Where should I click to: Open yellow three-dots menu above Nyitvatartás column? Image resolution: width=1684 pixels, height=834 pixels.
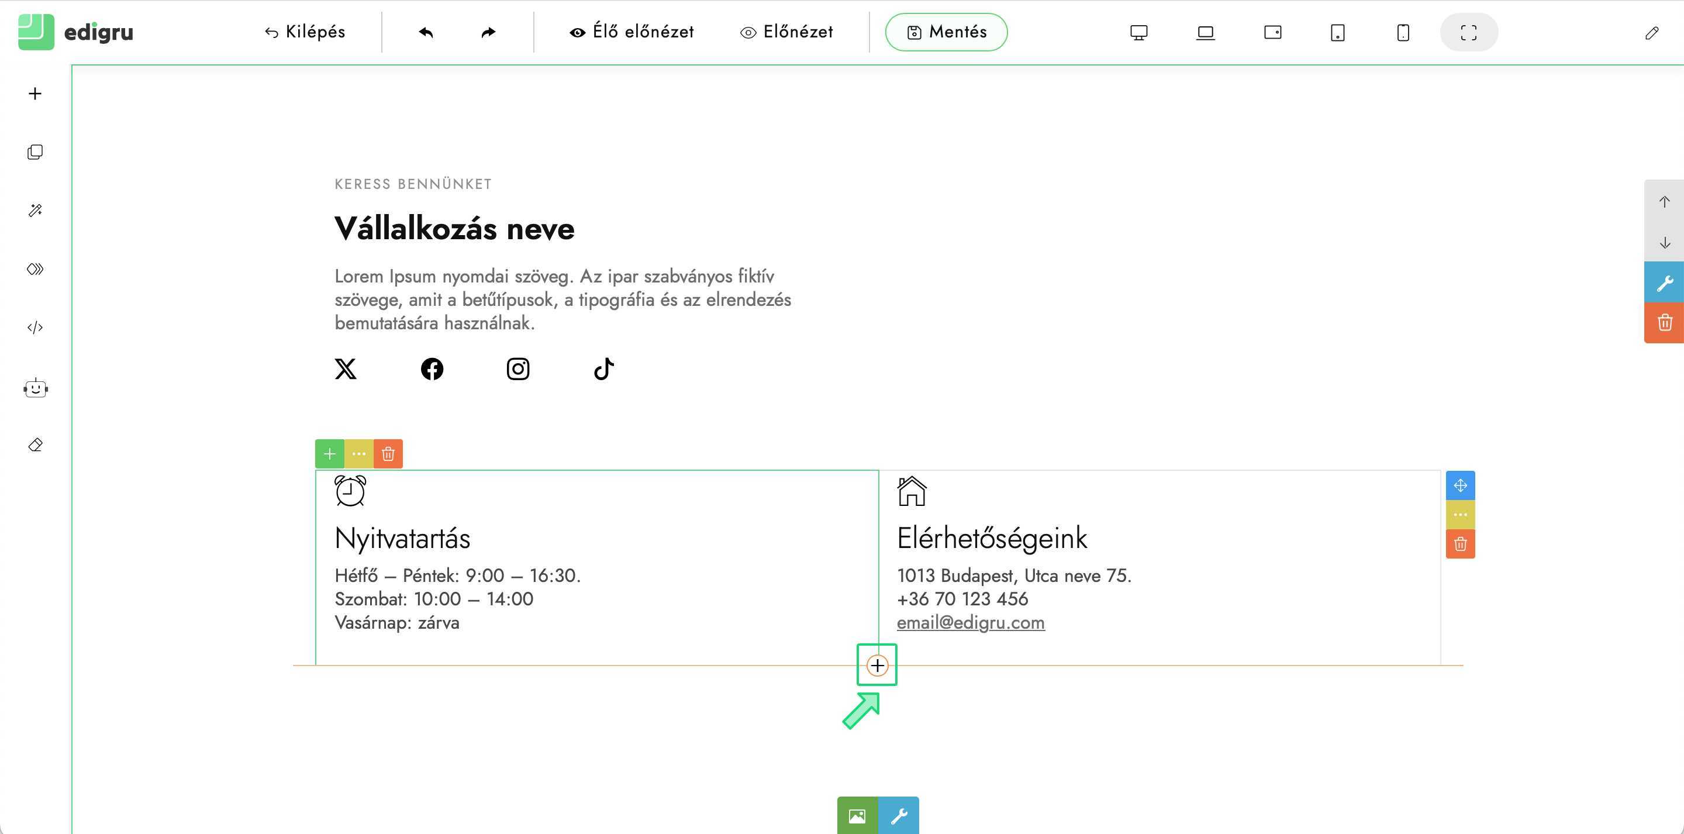359,454
